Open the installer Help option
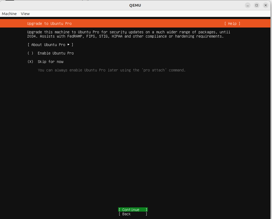Screen dimensions: 272x219 [x=232, y=24]
